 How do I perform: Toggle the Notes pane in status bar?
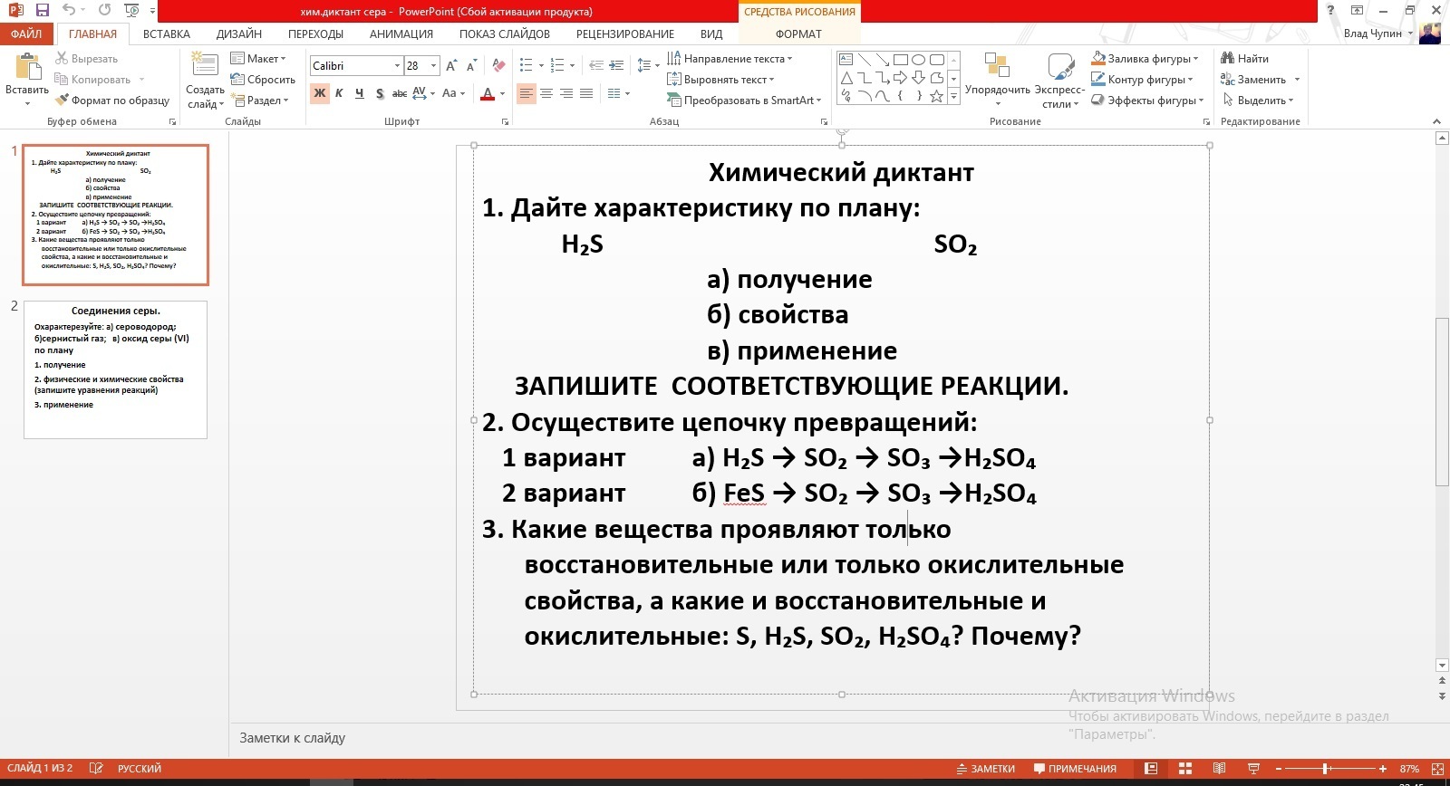pos(986,769)
